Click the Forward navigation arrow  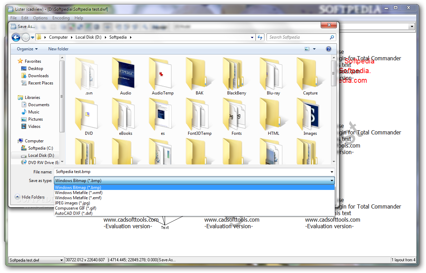pos(26,37)
